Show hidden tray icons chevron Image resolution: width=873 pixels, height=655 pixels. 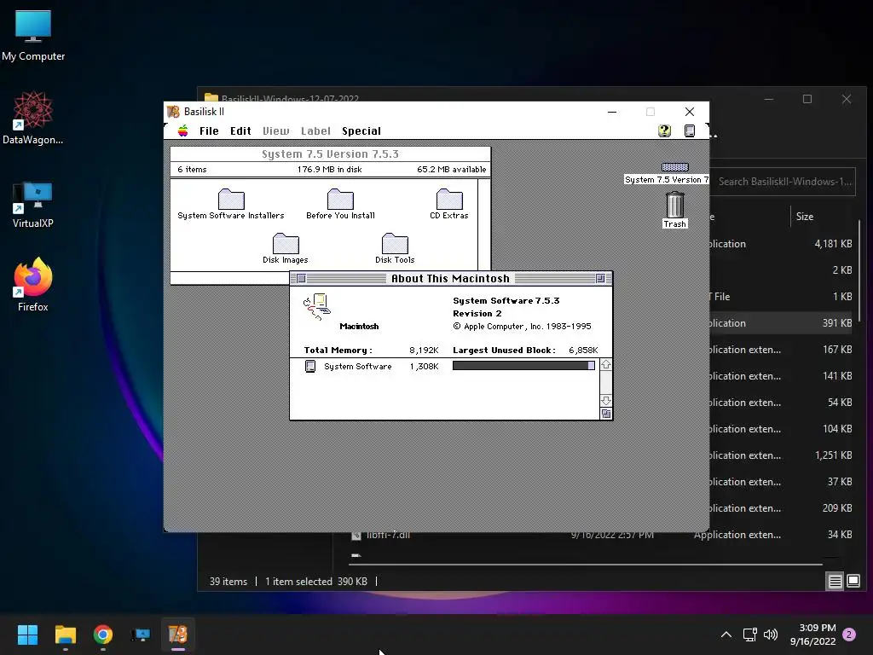(x=726, y=635)
